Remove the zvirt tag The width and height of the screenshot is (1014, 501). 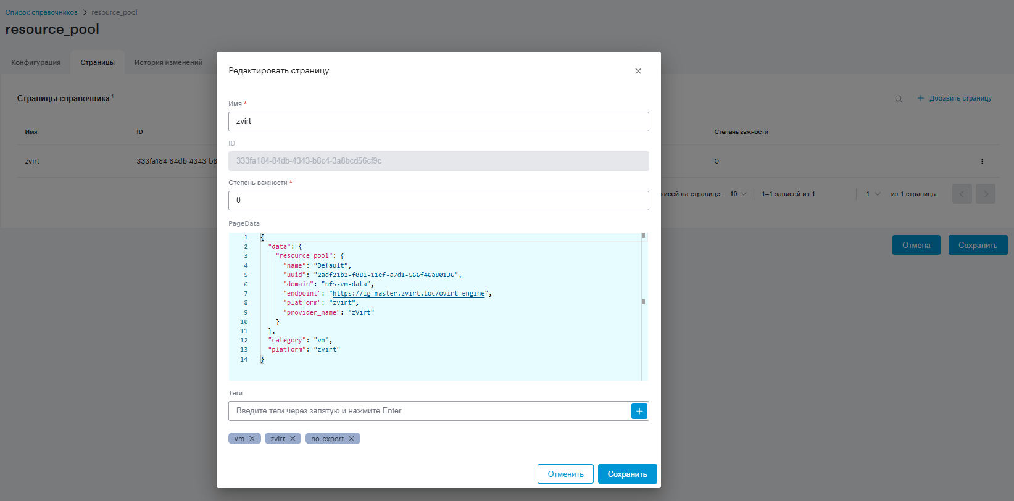coord(293,439)
